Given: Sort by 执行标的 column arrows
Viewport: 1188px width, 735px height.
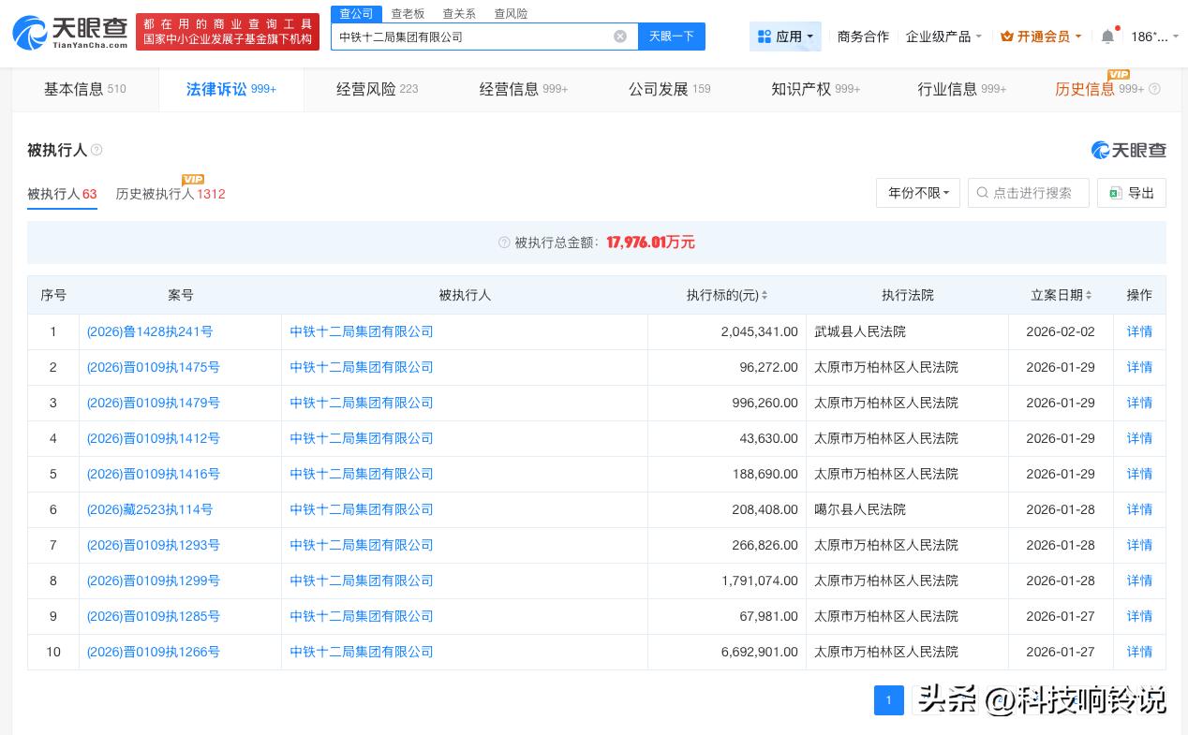Looking at the screenshot, I should pos(765,296).
